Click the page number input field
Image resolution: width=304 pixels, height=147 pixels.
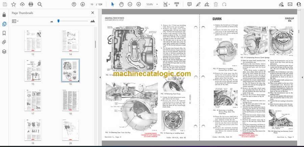pos(92,4)
